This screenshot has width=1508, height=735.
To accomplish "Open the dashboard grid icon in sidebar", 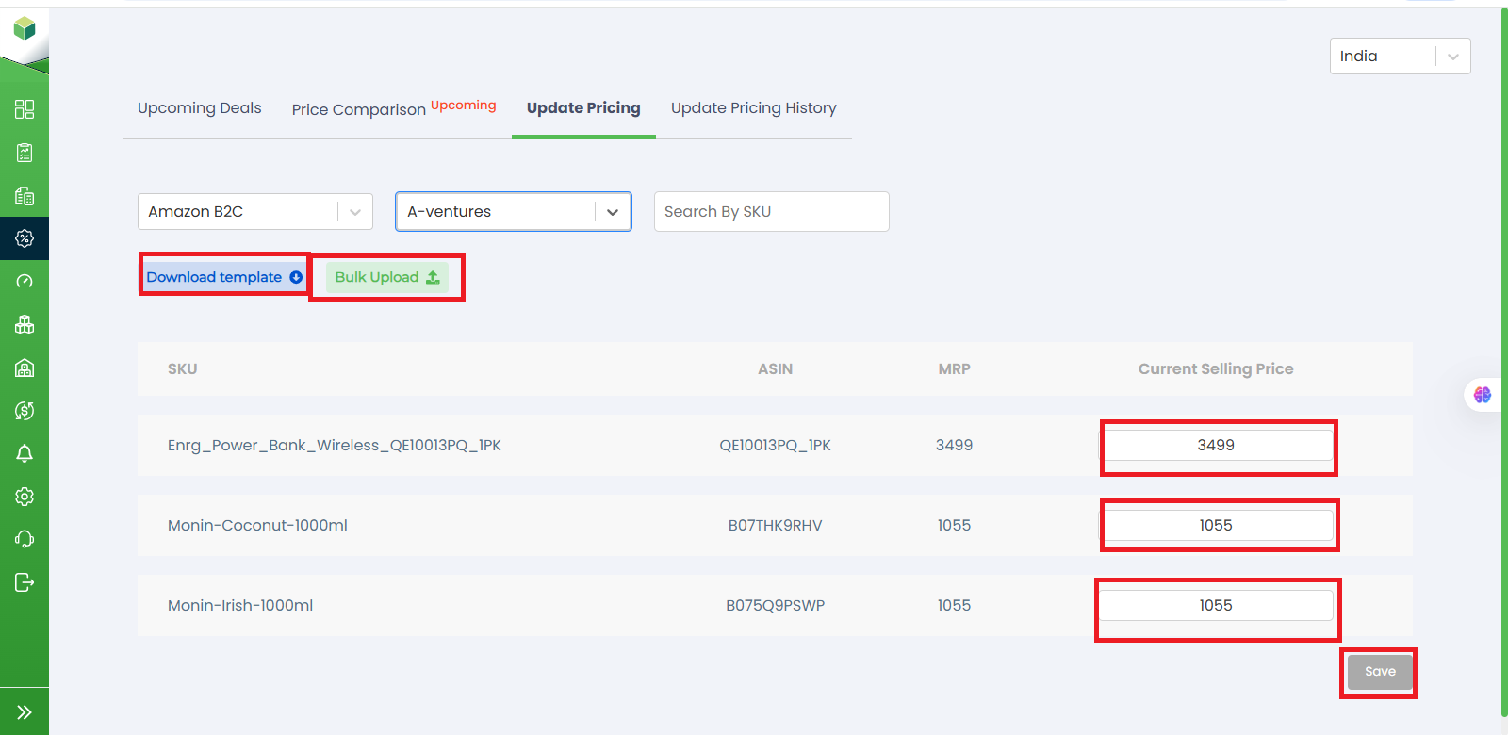I will click(x=25, y=109).
